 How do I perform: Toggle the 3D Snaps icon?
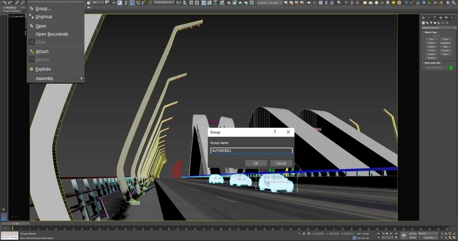(x=126, y=3)
